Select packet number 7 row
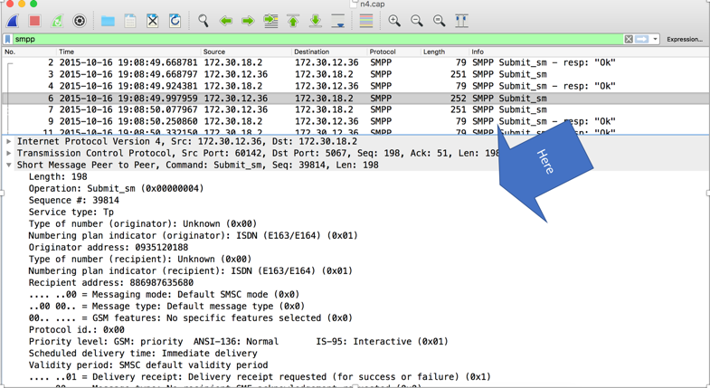 click(355, 109)
